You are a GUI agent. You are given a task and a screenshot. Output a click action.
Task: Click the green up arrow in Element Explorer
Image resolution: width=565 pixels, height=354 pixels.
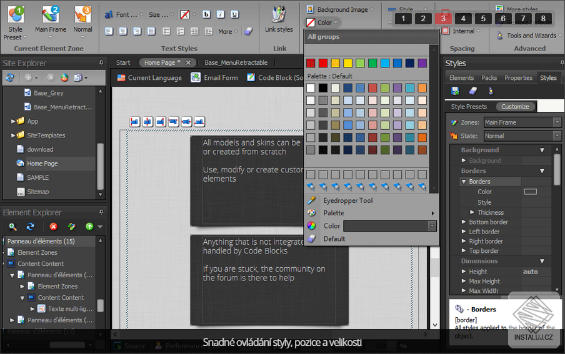click(89, 227)
